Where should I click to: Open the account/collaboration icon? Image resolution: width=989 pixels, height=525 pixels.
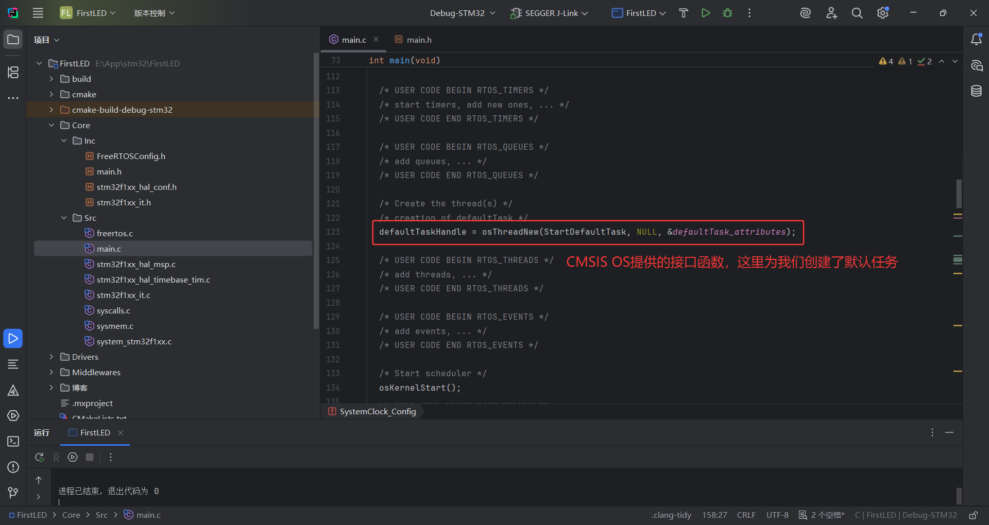[x=831, y=13]
